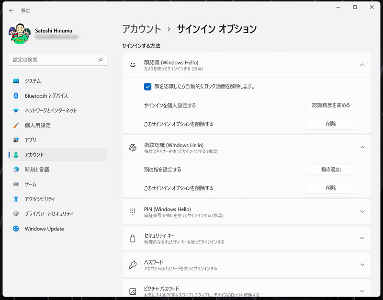Select ゲーム in the settings sidebar

32,185
